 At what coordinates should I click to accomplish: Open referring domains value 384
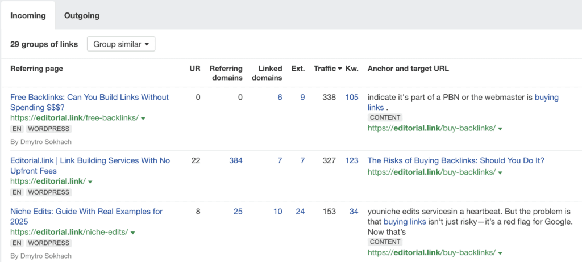click(x=235, y=160)
